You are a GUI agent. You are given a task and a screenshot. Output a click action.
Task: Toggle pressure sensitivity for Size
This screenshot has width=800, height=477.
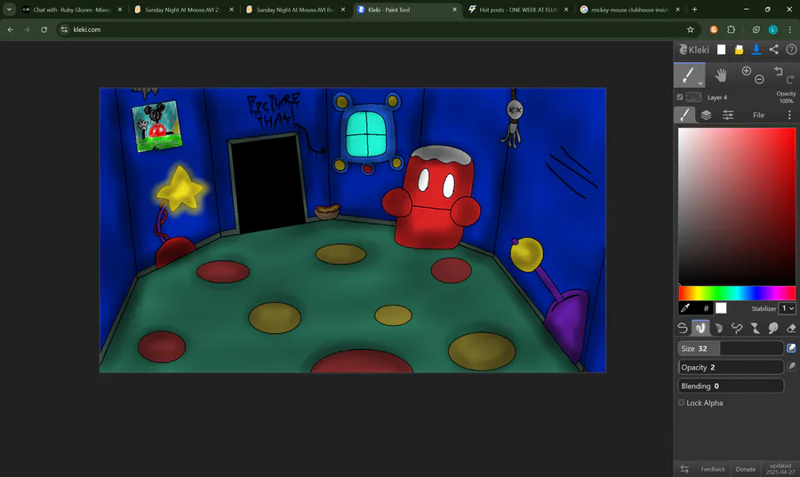point(791,348)
